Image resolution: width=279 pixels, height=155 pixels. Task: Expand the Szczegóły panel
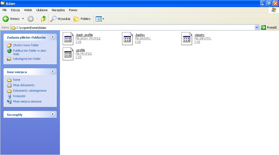point(53,114)
